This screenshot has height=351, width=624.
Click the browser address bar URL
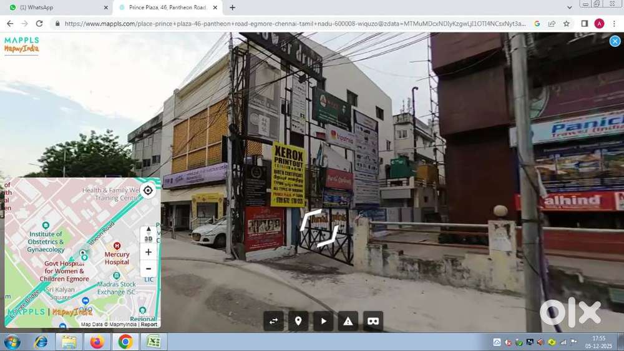pyautogui.click(x=293, y=24)
